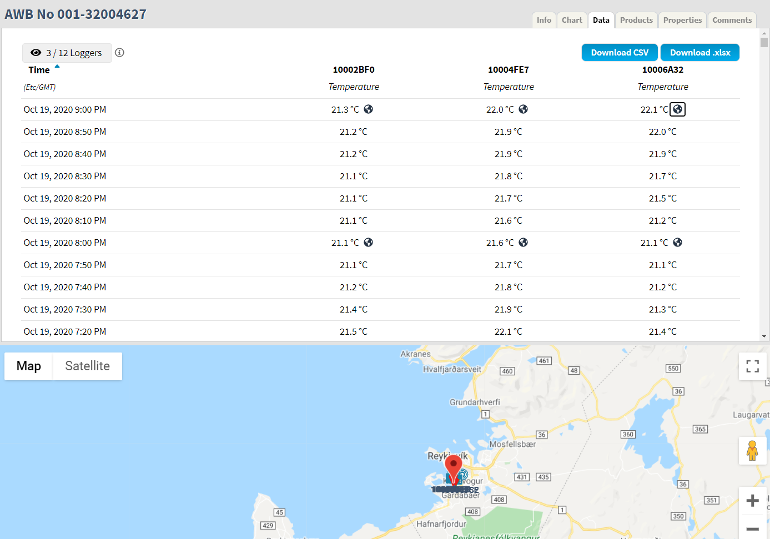Image resolution: width=770 pixels, height=539 pixels.
Task: Open the Products tab
Action: [x=636, y=20]
